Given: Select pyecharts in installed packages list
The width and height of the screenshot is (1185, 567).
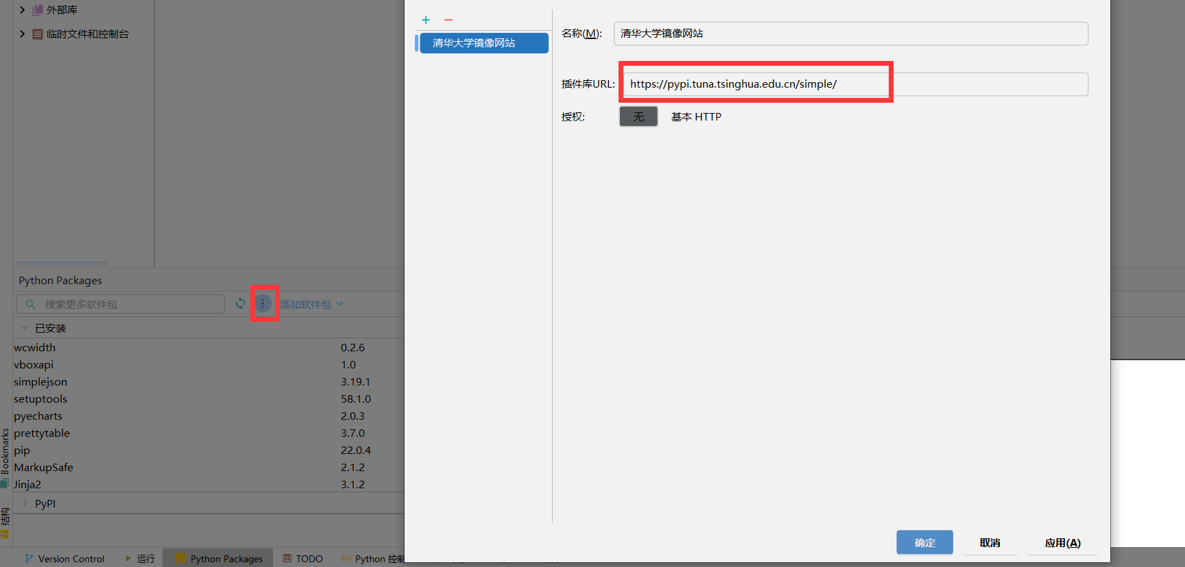Looking at the screenshot, I should point(38,416).
